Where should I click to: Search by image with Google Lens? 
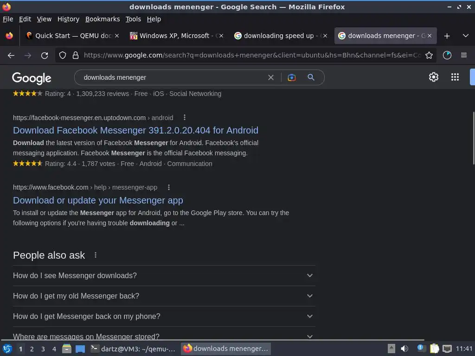point(291,77)
